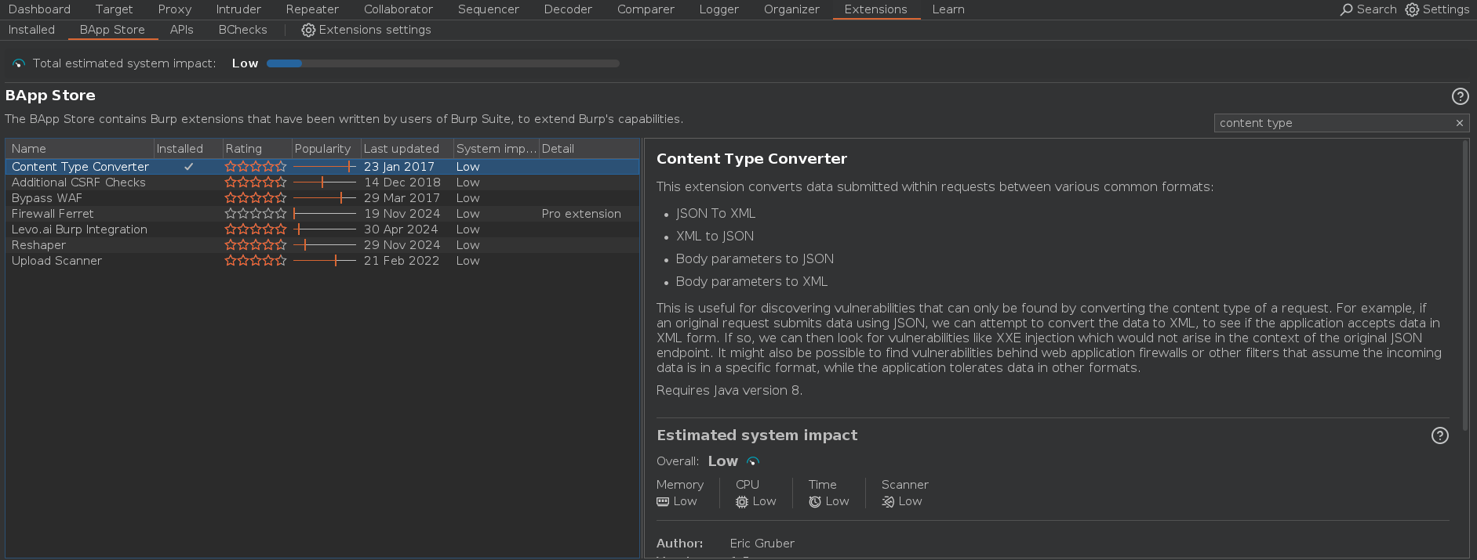Click the gauge icon beside Total estimated system impact
Image resolution: width=1477 pixels, height=560 pixels.
point(19,63)
